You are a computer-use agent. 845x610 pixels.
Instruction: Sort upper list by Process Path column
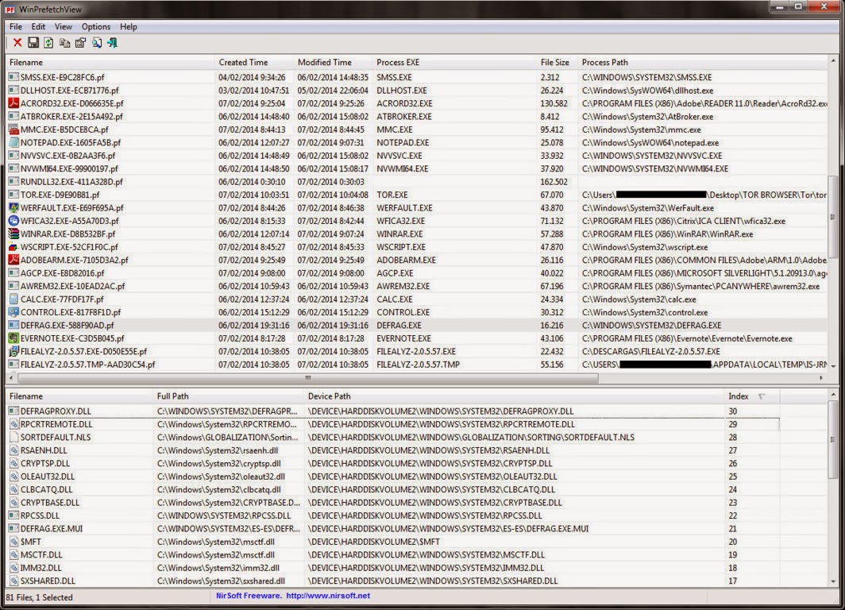click(703, 62)
